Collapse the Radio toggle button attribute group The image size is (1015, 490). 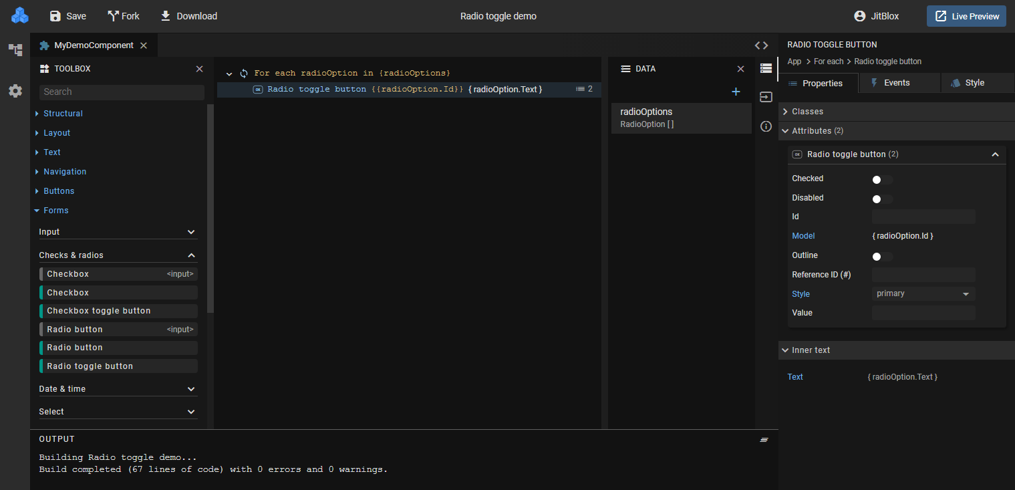tap(995, 154)
